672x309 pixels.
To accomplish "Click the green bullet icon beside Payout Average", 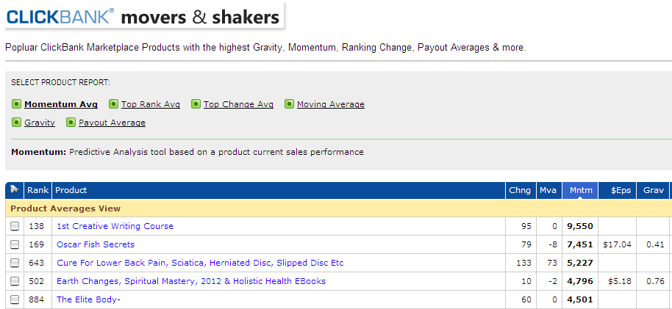I will click(x=71, y=123).
